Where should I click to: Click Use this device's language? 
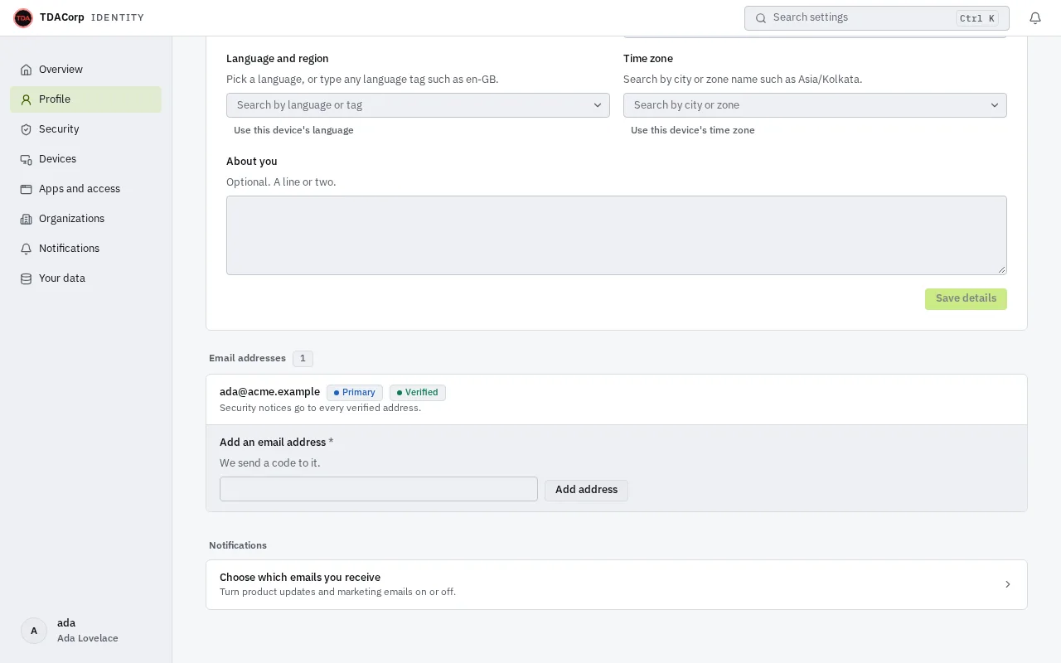pos(293,130)
